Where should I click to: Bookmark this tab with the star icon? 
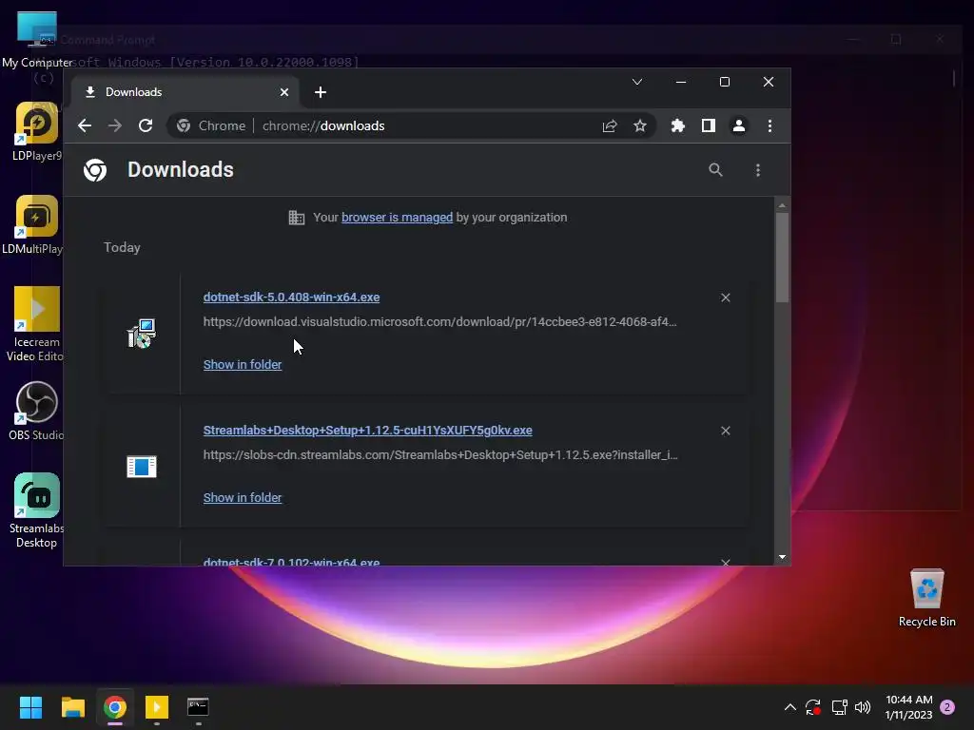tap(640, 126)
